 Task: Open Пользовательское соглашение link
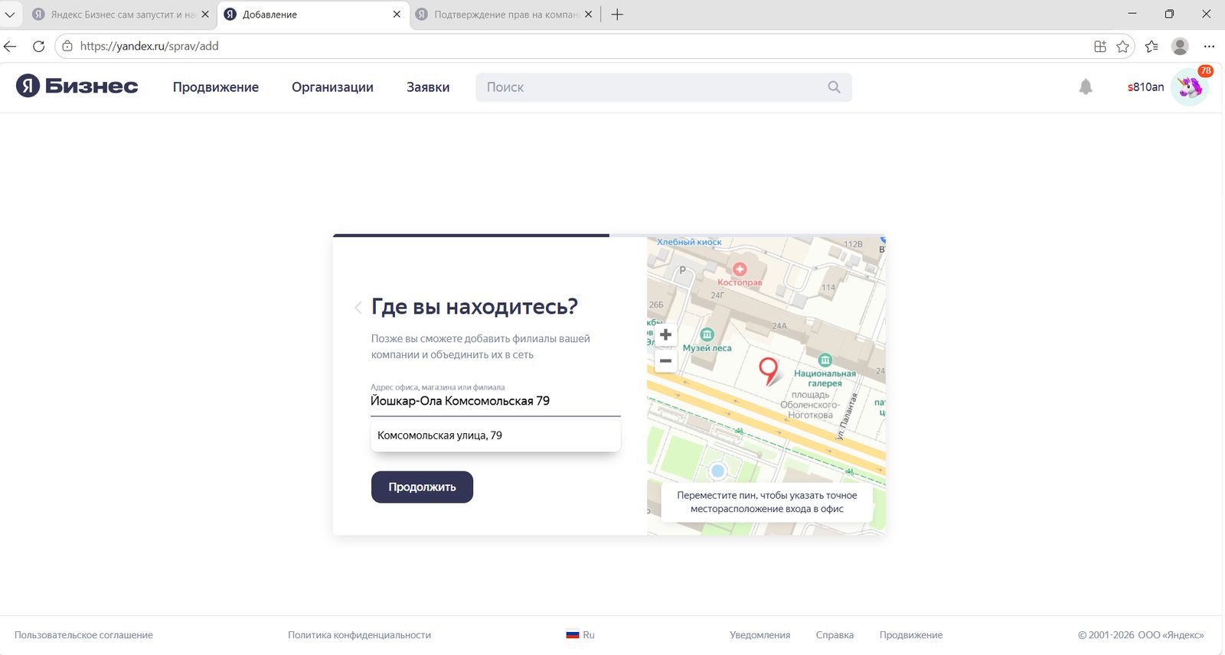click(83, 635)
